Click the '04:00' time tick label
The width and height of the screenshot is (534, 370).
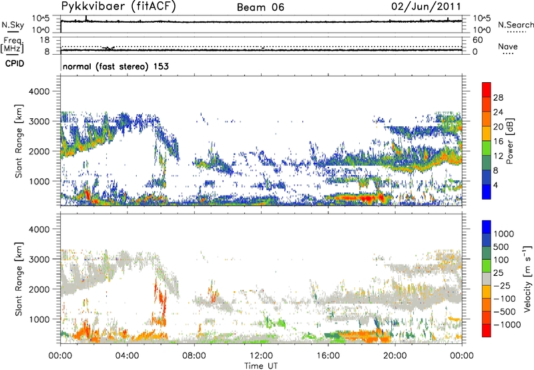pos(127,356)
